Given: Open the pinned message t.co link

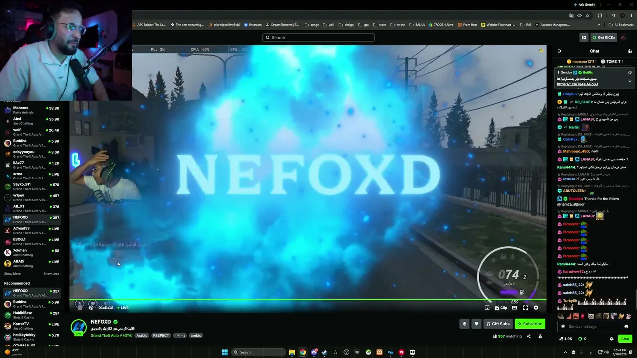Looking at the screenshot, I should tap(577, 84).
